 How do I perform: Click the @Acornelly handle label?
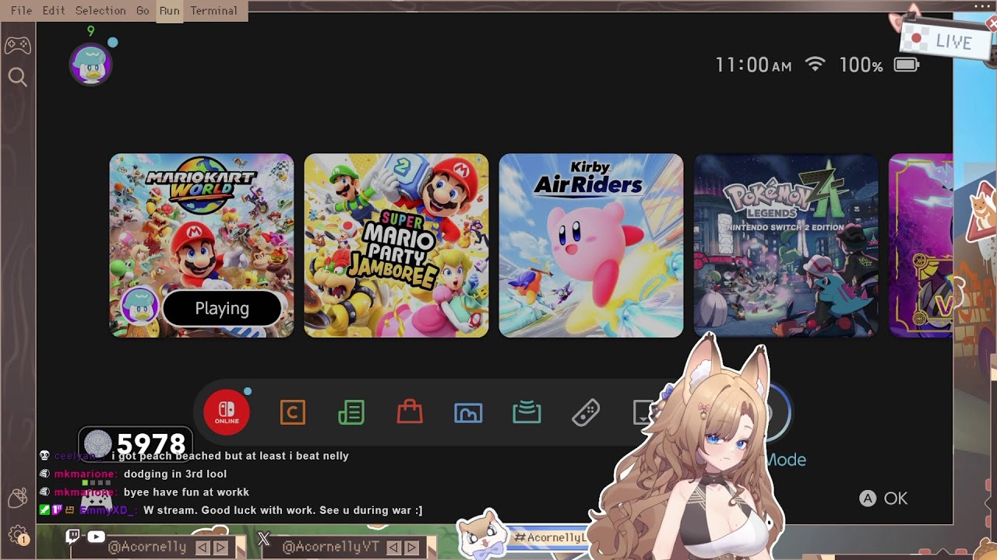click(x=147, y=548)
